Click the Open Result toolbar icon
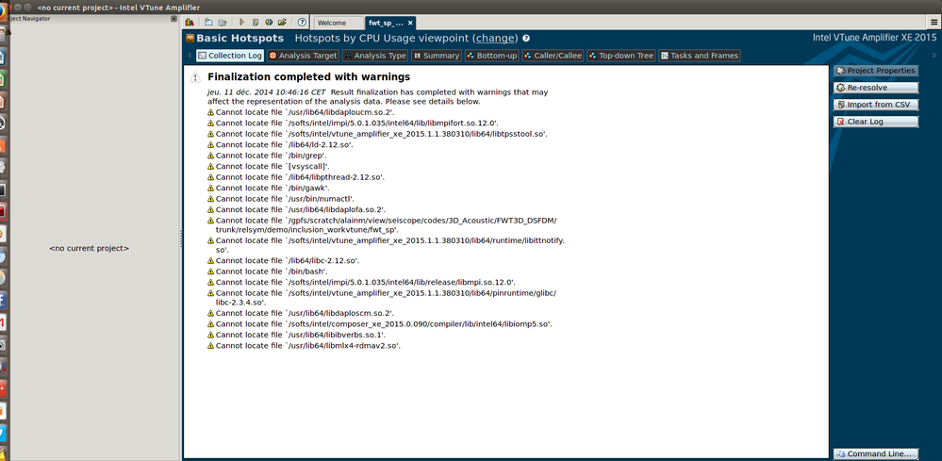Screen dimensions: 942x461 pyautogui.click(x=283, y=22)
